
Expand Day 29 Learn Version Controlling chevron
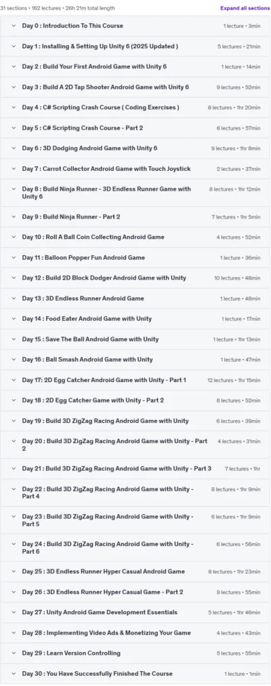tap(14, 653)
